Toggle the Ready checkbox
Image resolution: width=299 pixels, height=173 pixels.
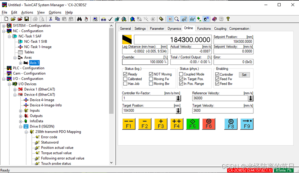(x=125, y=74)
